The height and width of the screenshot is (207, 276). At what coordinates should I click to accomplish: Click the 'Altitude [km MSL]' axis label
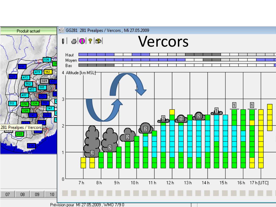coord(81,73)
